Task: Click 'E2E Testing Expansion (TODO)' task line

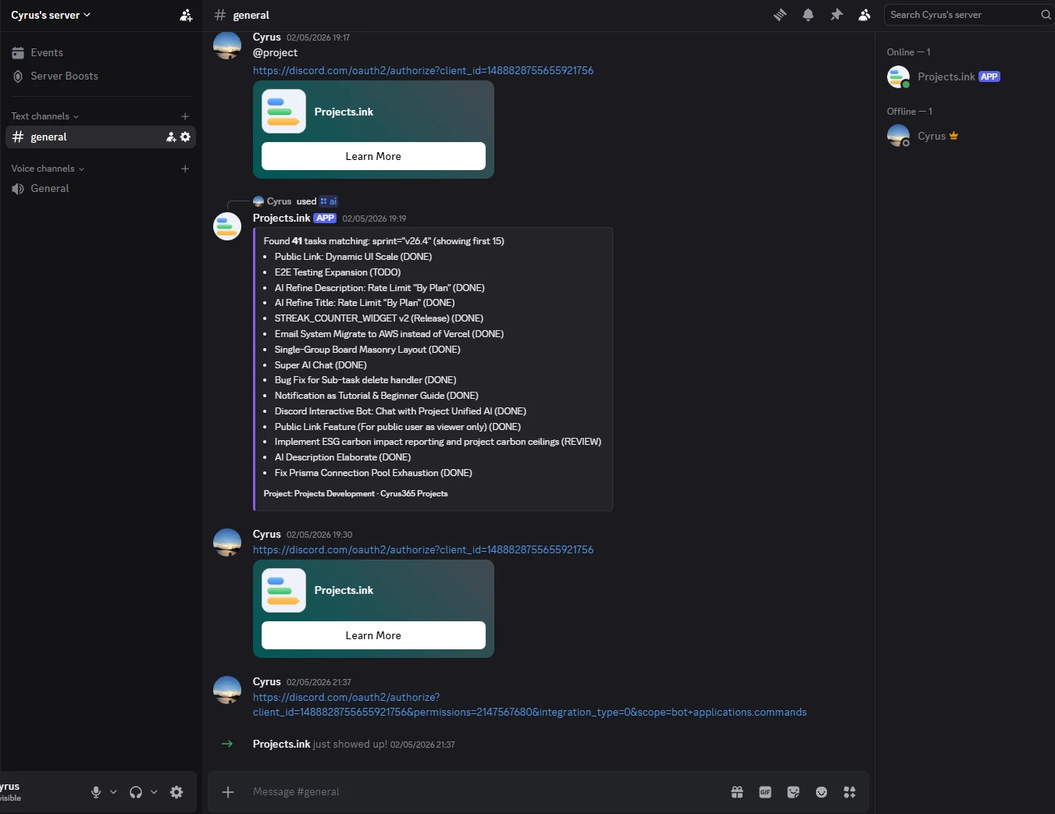Action: (x=337, y=272)
